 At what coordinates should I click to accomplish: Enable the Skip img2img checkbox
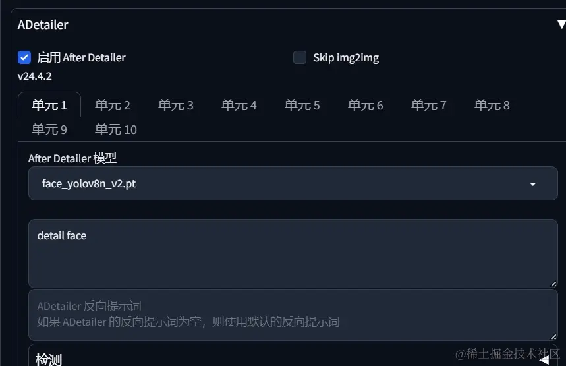click(300, 57)
